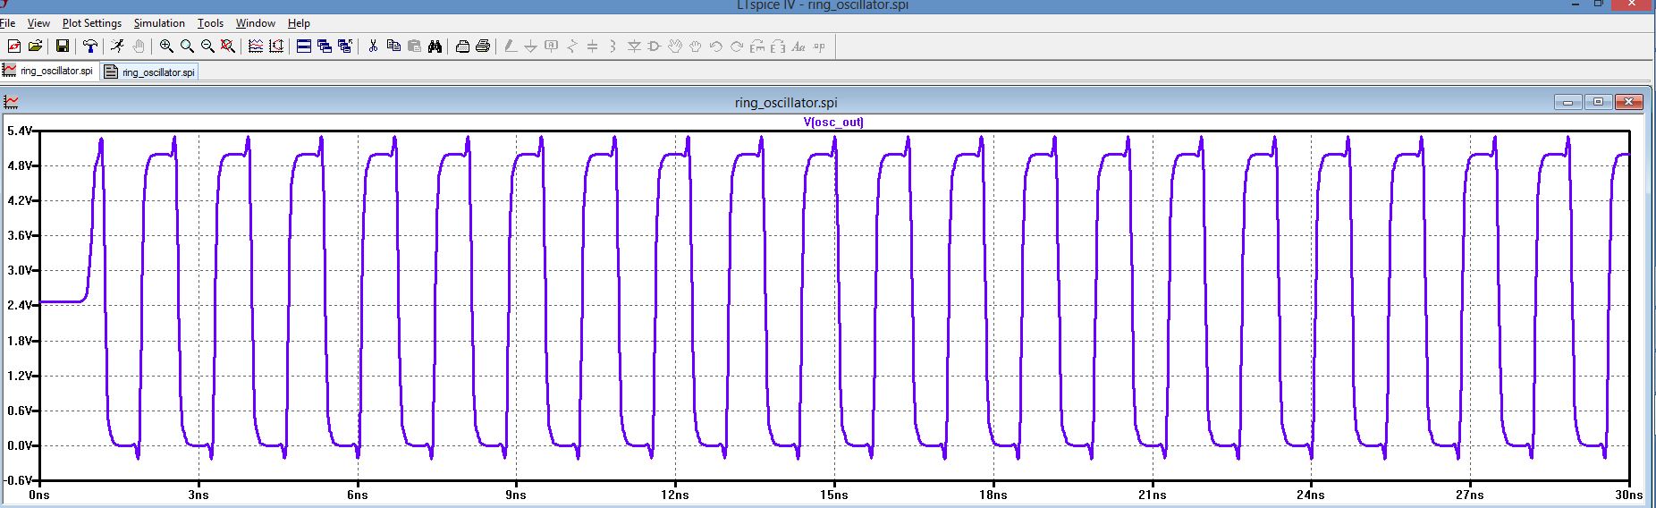
Task: Click the zoom out magnifier icon
Action: 207,47
